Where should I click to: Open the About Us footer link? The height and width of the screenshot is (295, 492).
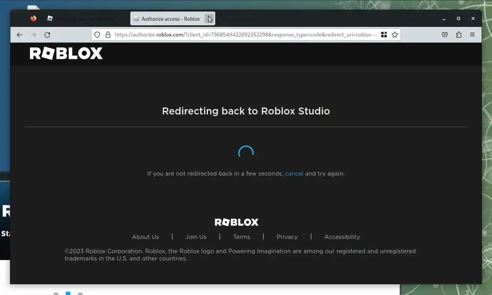click(x=145, y=237)
